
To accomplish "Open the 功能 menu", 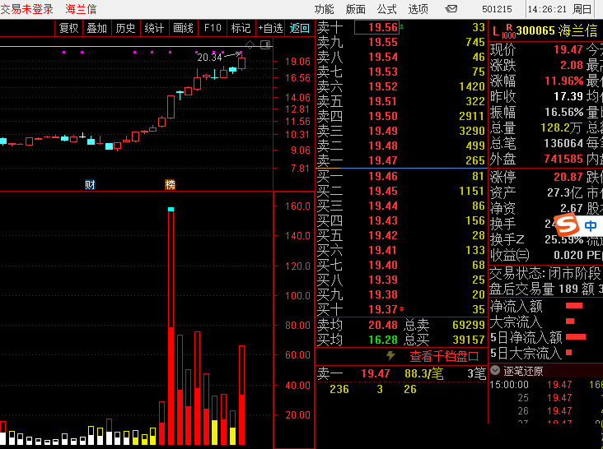I will [324, 9].
